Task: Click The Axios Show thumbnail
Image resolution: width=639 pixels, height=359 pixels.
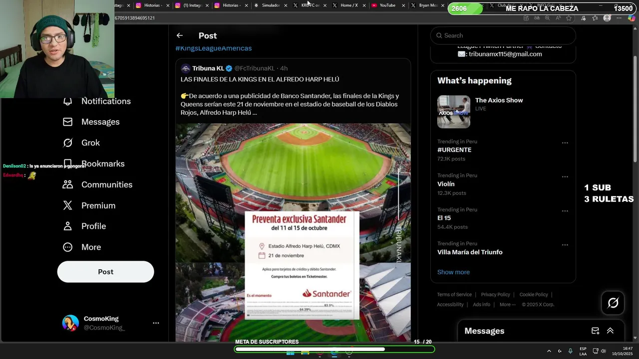Action: click(454, 112)
